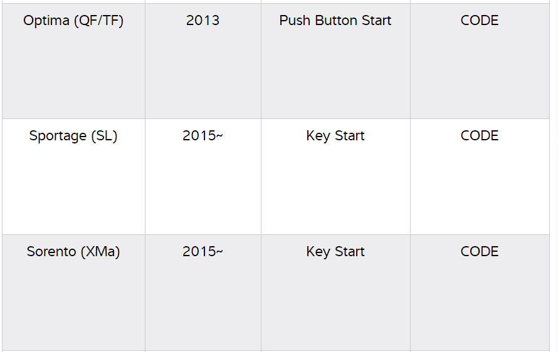558x352 pixels.
Task: Click the word "Sorento" in the table
Action: pyautogui.click(x=51, y=252)
